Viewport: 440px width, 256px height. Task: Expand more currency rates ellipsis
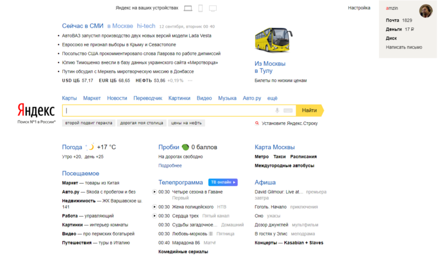pyautogui.click(x=190, y=81)
